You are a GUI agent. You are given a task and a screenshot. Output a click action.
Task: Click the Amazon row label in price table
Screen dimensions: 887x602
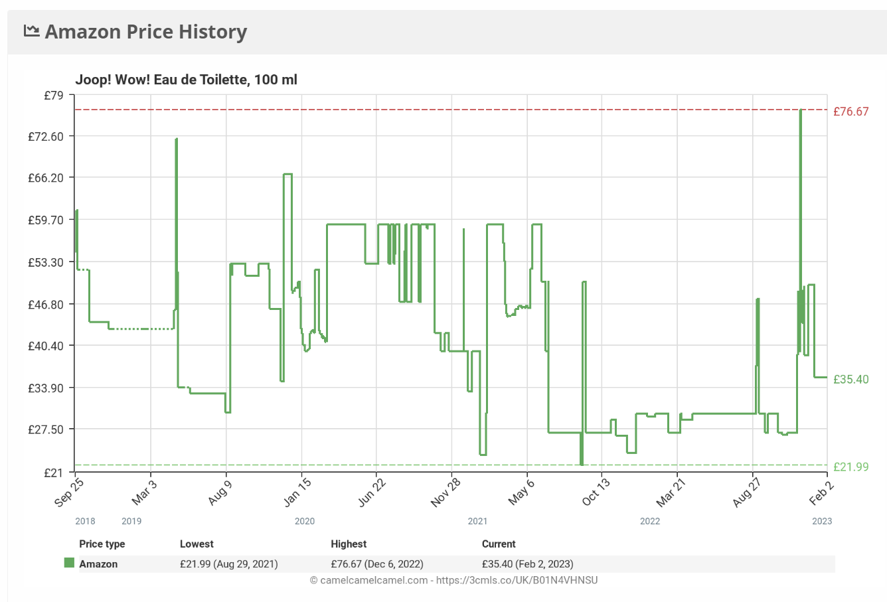(x=98, y=564)
